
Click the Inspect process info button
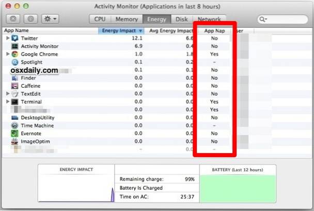30,19
